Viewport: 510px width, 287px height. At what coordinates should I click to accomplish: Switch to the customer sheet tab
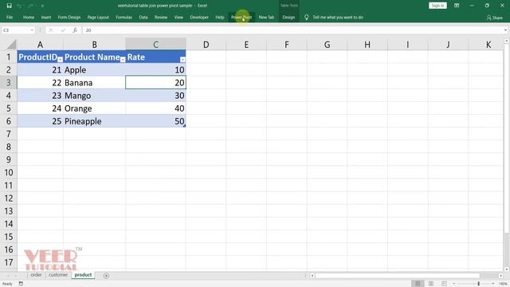[x=58, y=275]
